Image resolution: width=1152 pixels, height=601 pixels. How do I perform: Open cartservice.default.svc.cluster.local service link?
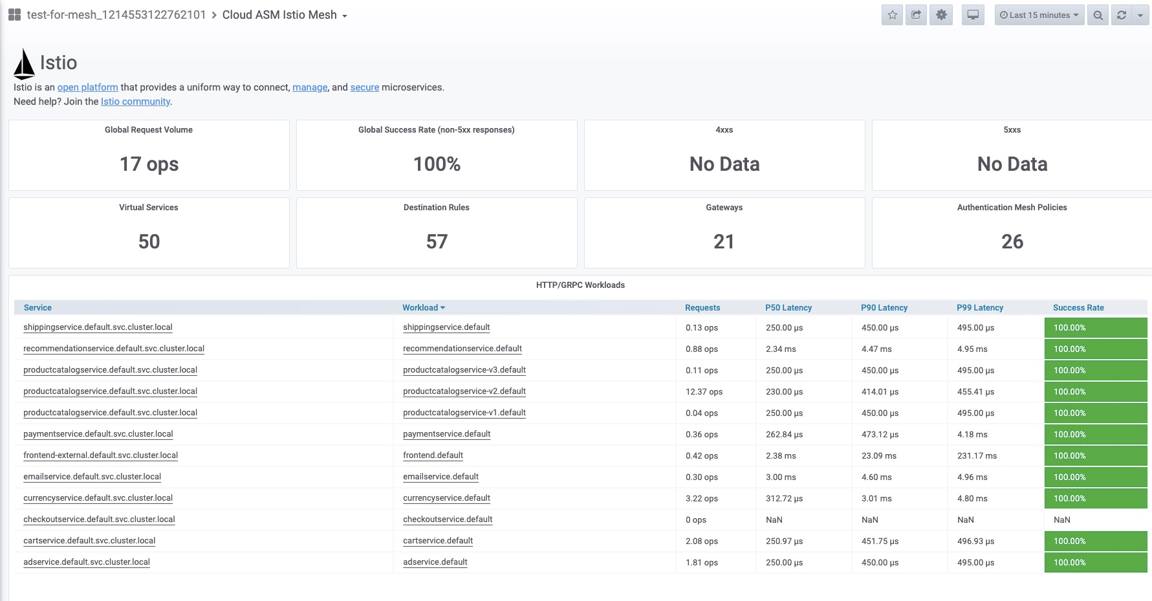pos(89,541)
